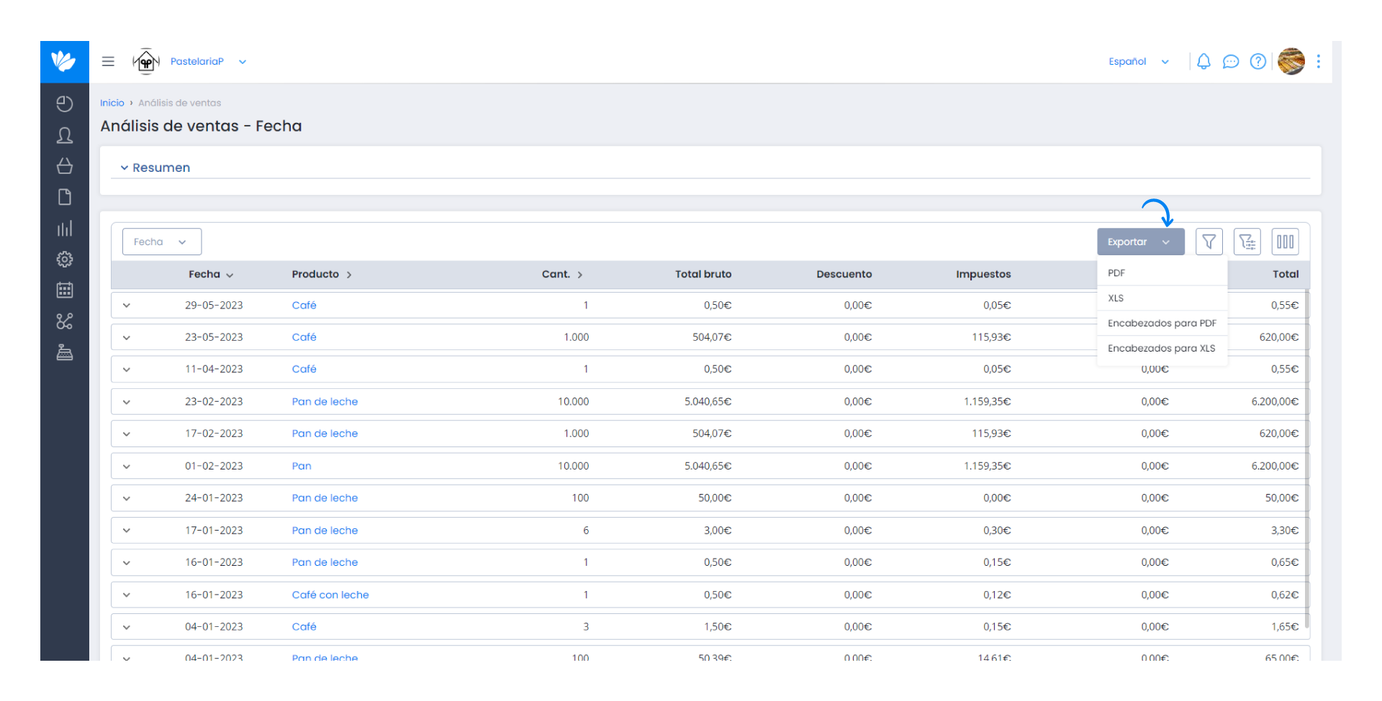Open the filter funnel icon
This screenshot has width=1382, height=701.
click(1209, 242)
